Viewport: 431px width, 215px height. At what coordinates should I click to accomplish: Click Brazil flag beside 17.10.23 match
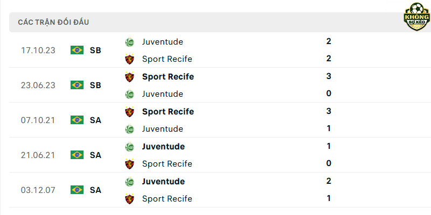pos(77,50)
